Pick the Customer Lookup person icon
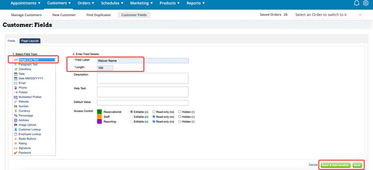 coord(16,129)
